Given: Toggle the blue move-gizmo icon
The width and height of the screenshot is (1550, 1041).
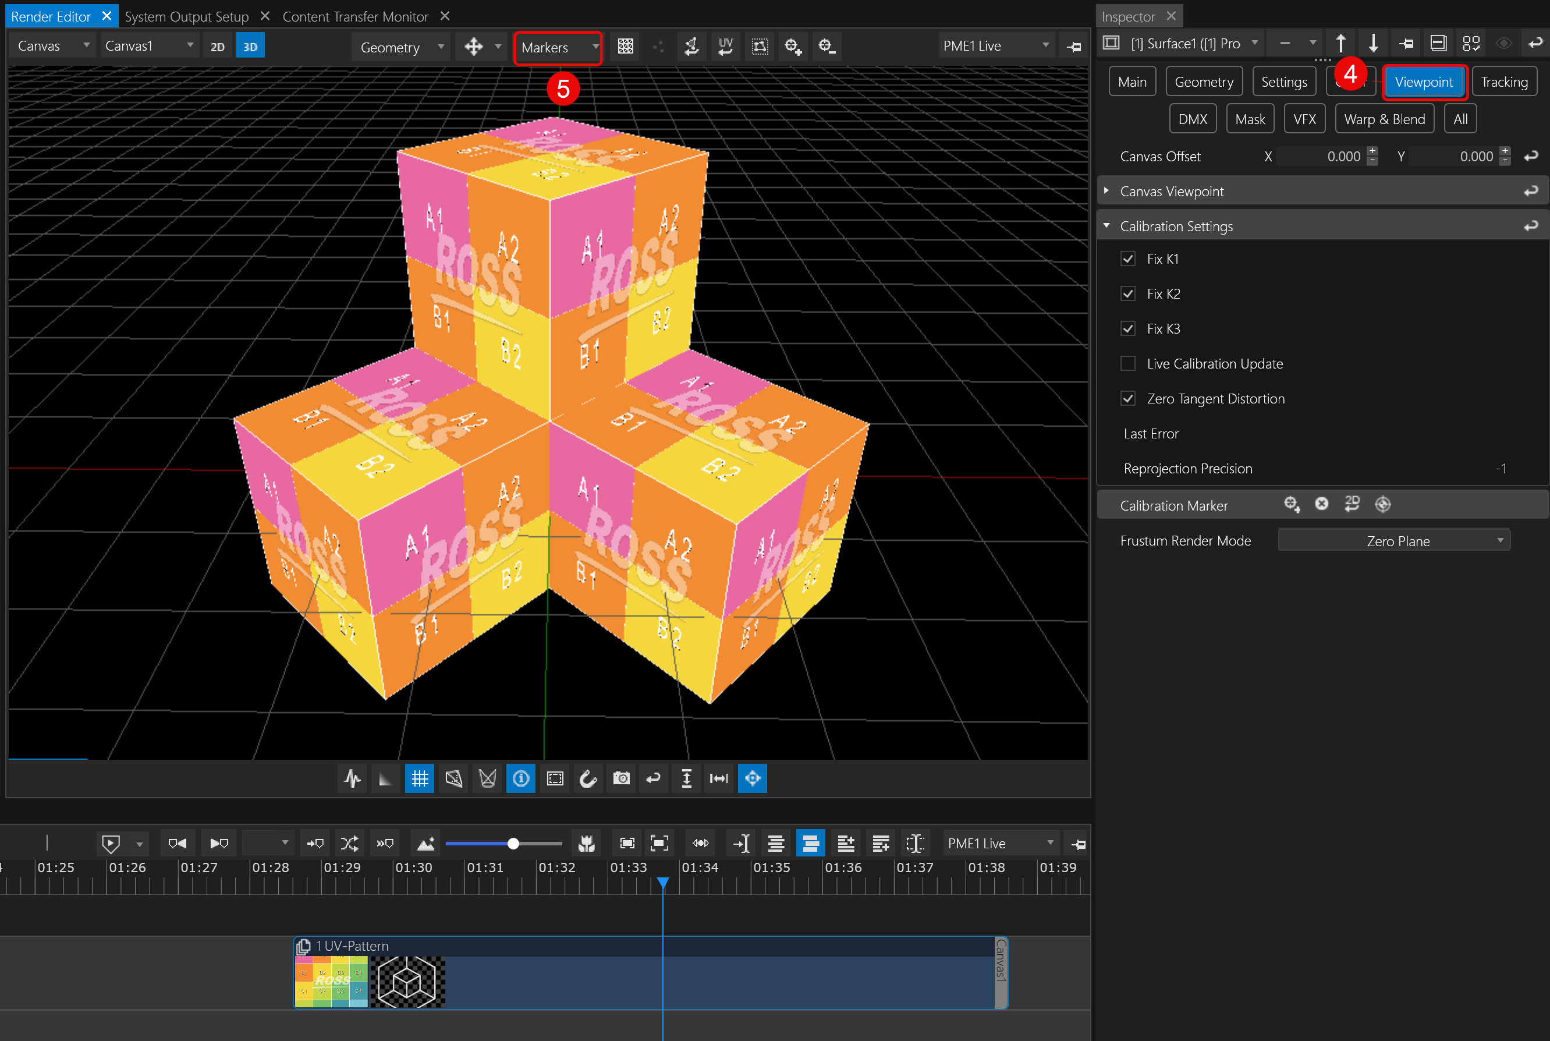Looking at the screenshot, I should tap(753, 778).
